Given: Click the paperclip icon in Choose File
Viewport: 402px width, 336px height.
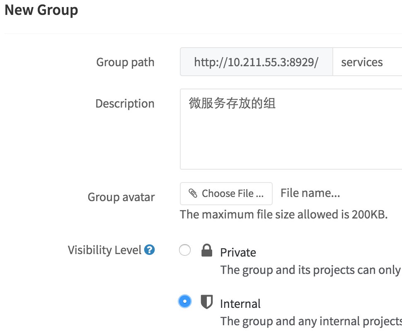Looking at the screenshot, I should 193,193.
